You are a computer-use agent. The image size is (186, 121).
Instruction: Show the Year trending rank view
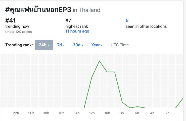click(97, 45)
